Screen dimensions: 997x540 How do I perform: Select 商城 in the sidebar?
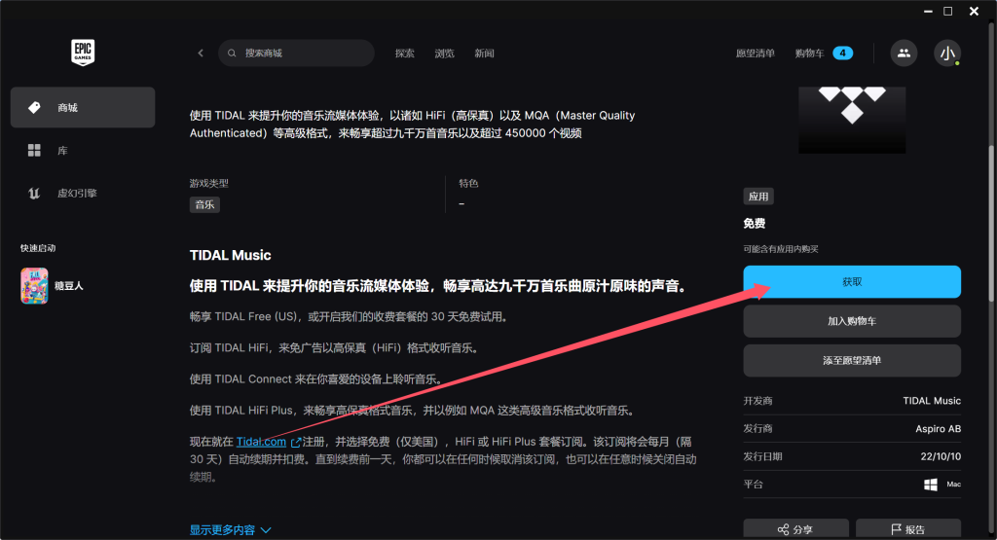point(83,107)
